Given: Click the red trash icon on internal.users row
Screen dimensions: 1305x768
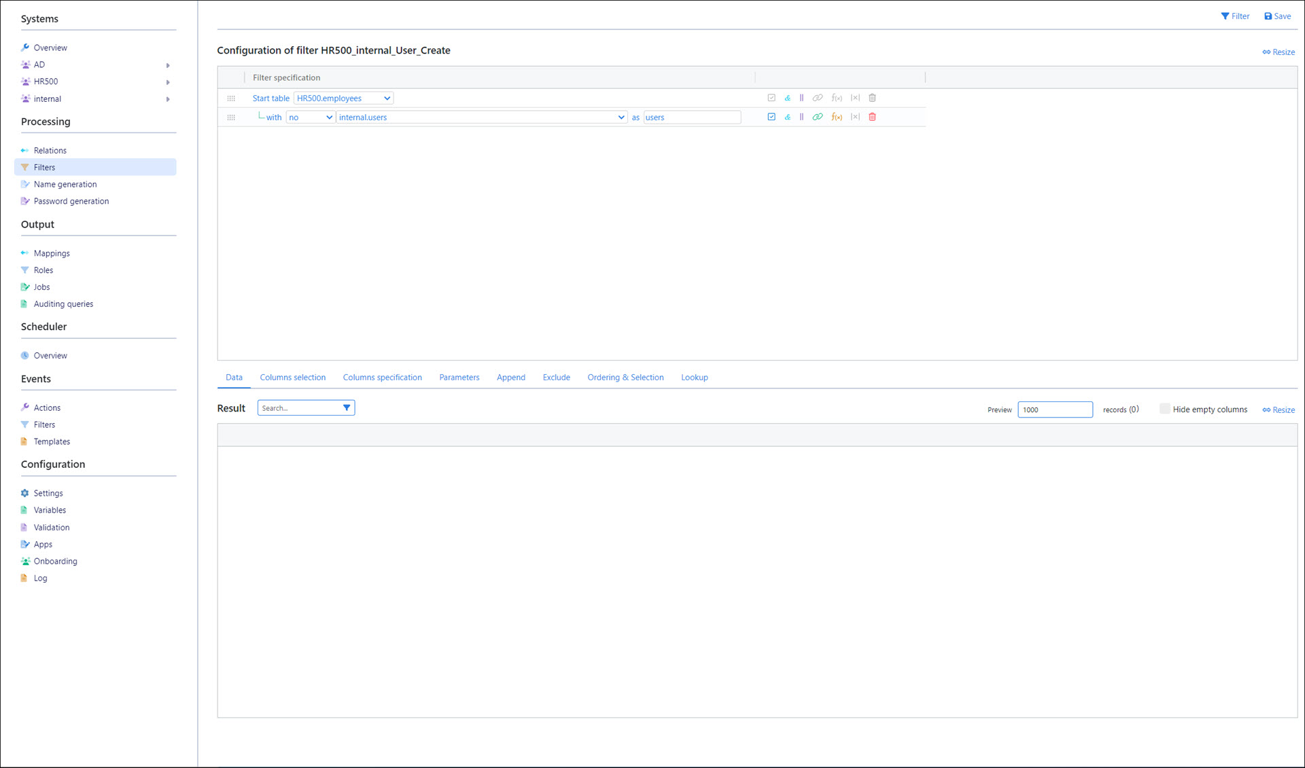Looking at the screenshot, I should [x=872, y=117].
